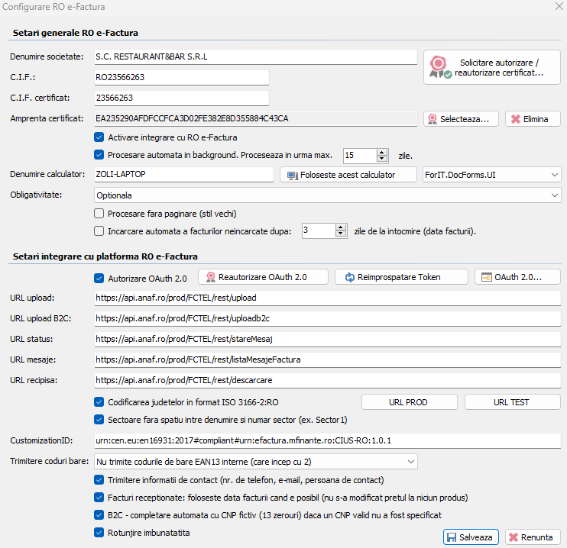
Task: Enable Procesare fara paginare checkbox
Action: point(99,213)
